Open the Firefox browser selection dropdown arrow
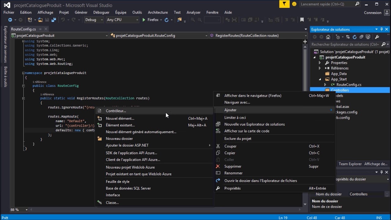This screenshot has width=391, height=220. tap(161, 20)
